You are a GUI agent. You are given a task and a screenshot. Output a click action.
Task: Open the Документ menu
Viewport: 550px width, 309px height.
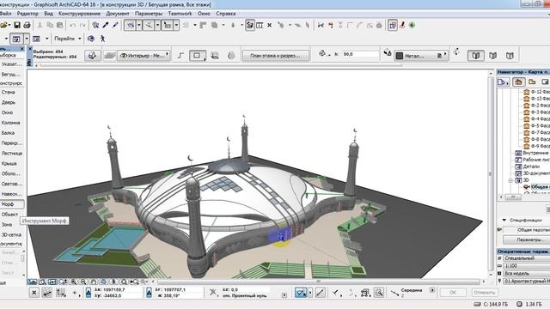click(118, 14)
